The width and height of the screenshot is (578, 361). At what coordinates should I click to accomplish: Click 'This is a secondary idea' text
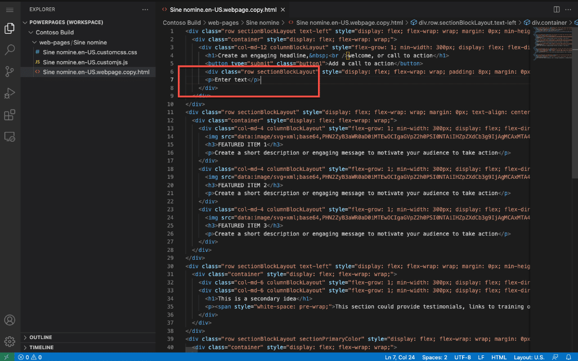[257, 299]
